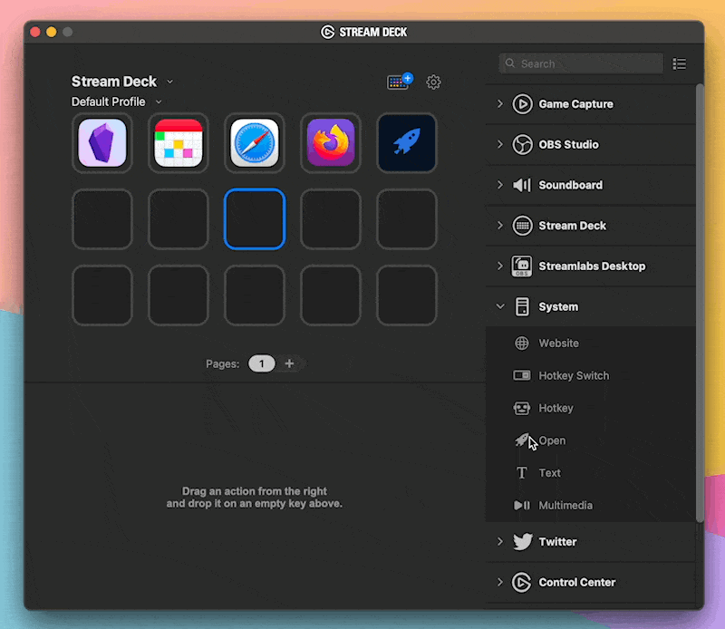The height and width of the screenshot is (629, 725).
Task: Click the Game Capture category label
Action: tap(576, 104)
